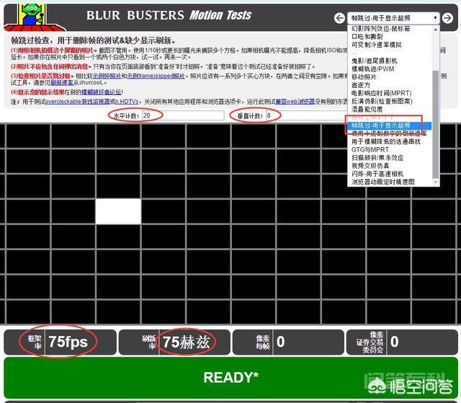Click the 75fps frame rate readout
461x403 pixels.
click(x=68, y=342)
